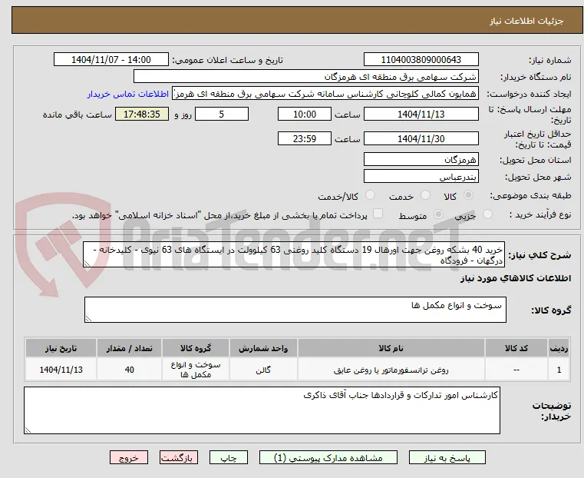Click the توضیحات خریدار notes box
The width and height of the screenshot is (584, 478).
262,410
